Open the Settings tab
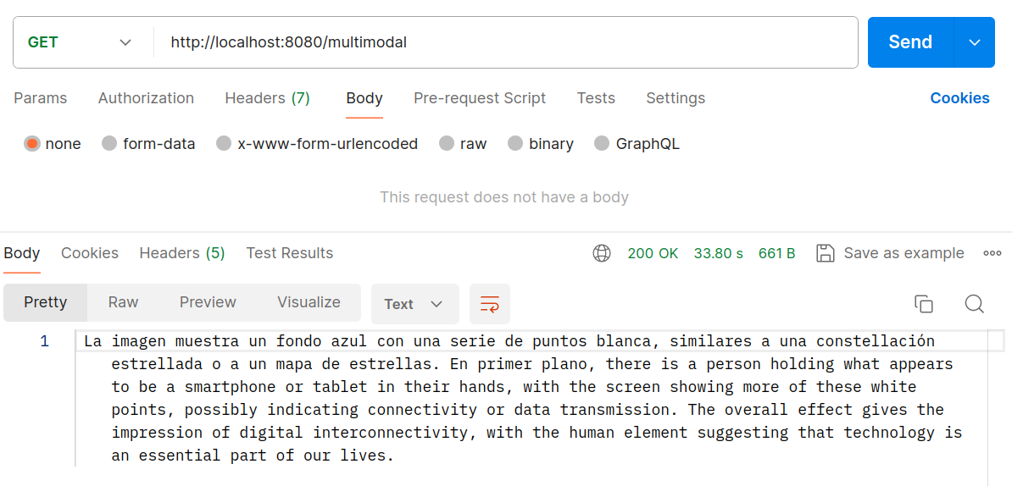 (x=676, y=98)
